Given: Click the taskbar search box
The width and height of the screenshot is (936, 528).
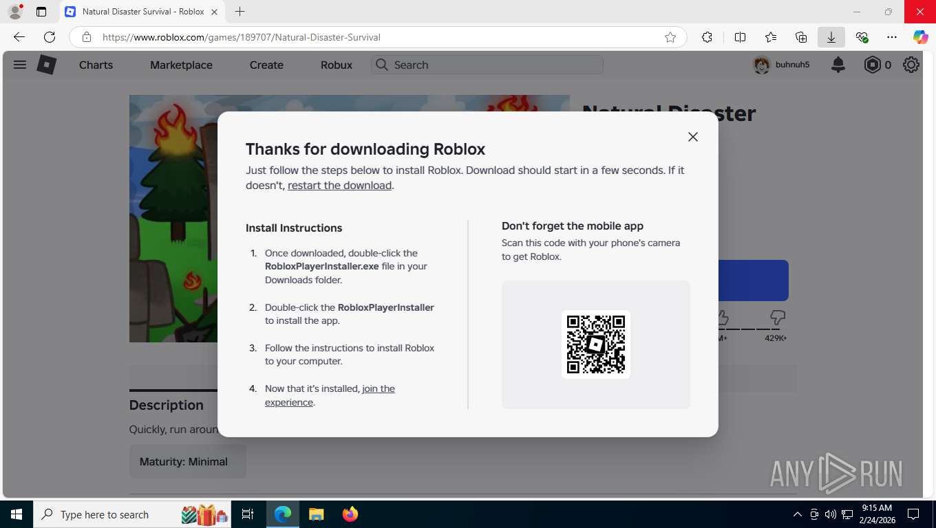Looking at the screenshot, I should coord(133,514).
